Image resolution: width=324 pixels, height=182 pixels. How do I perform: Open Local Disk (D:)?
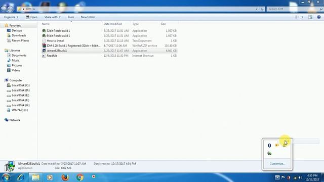[20, 90]
